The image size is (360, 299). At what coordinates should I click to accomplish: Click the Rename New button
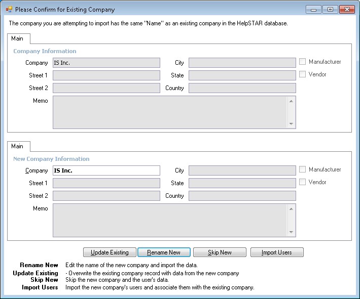pos(164,252)
